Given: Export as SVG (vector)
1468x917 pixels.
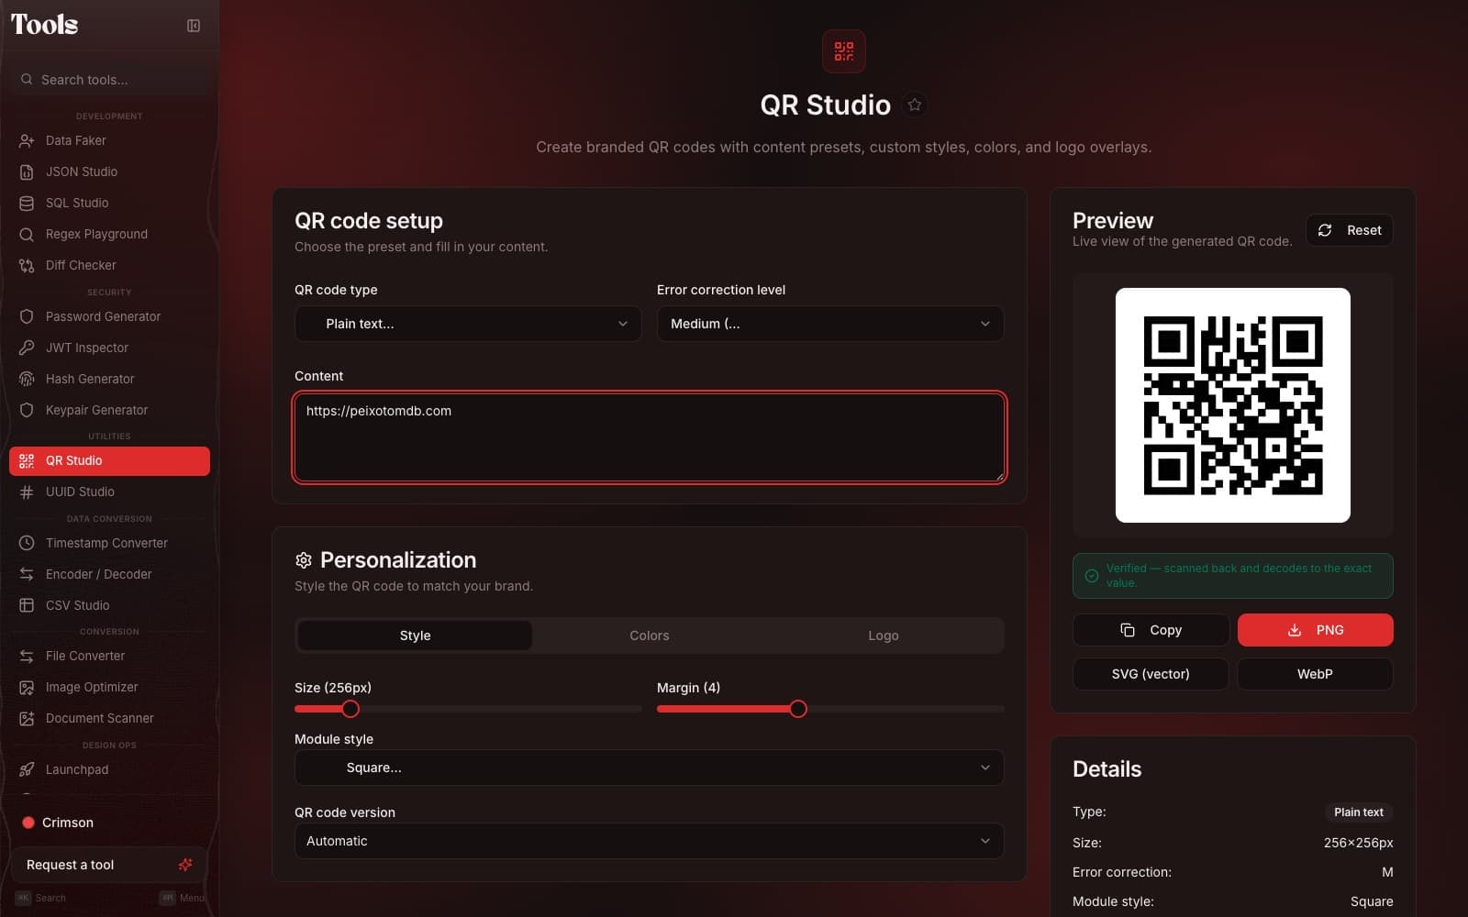Looking at the screenshot, I should [x=1151, y=674].
